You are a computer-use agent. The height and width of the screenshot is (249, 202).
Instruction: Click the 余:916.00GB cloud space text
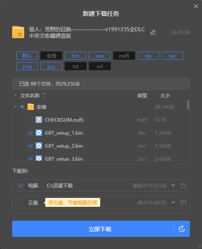point(152,203)
